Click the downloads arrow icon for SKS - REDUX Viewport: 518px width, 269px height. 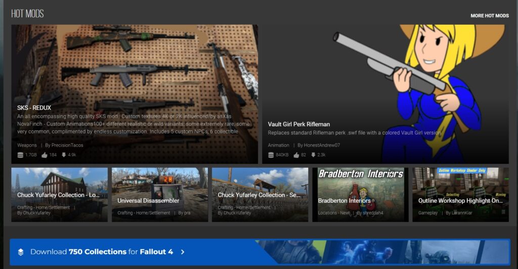pyautogui.click(x=63, y=155)
